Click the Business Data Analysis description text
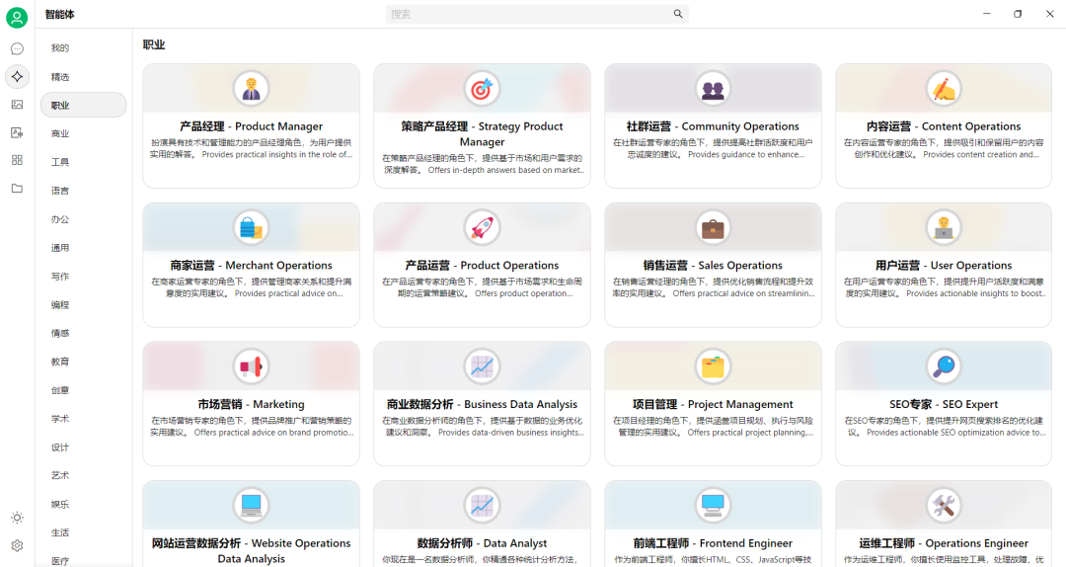1066x567 pixels. pyautogui.click(x=482, y=426)
